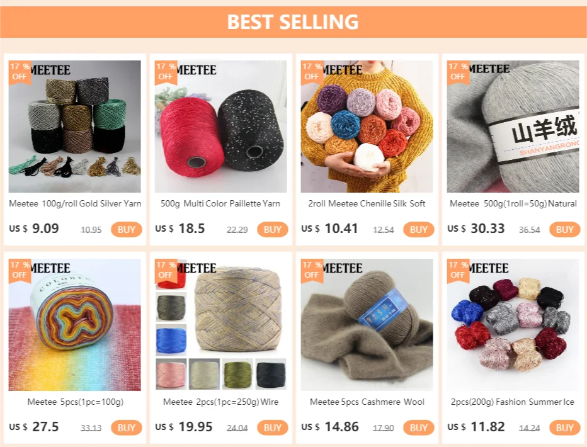The height and width of the screenshot is (447, 587).
Task: Click BUY for the US $27.5 rainbow yarn
Action: coord(127,428)
